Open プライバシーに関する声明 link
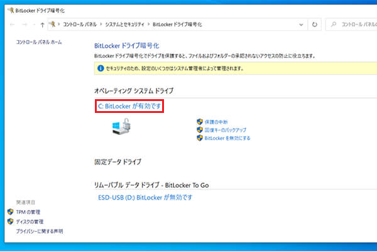This screenshot has width=377, height=251. [39, 232]
